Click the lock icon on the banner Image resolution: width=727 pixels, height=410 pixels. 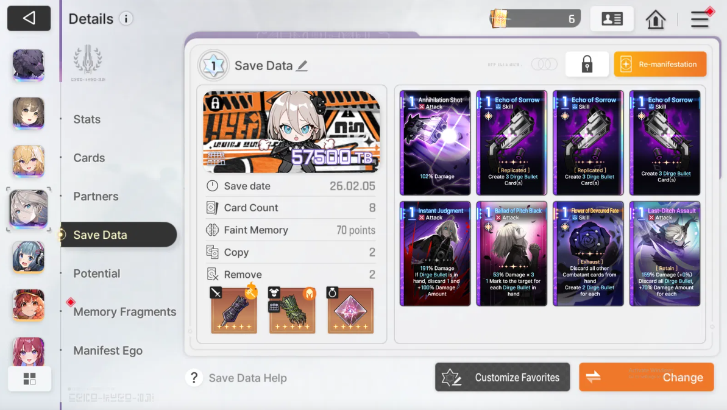click(215, 103)
